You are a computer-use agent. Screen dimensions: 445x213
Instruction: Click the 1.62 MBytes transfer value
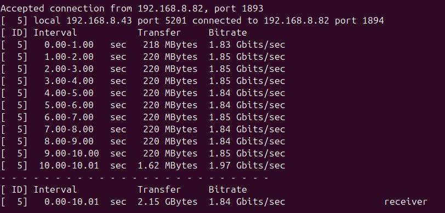pos(168,165)
